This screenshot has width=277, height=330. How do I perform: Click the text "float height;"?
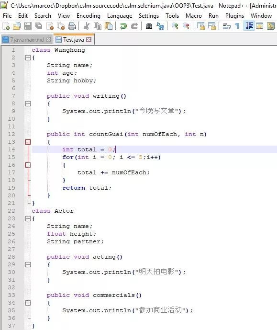[x=71, y=234]
